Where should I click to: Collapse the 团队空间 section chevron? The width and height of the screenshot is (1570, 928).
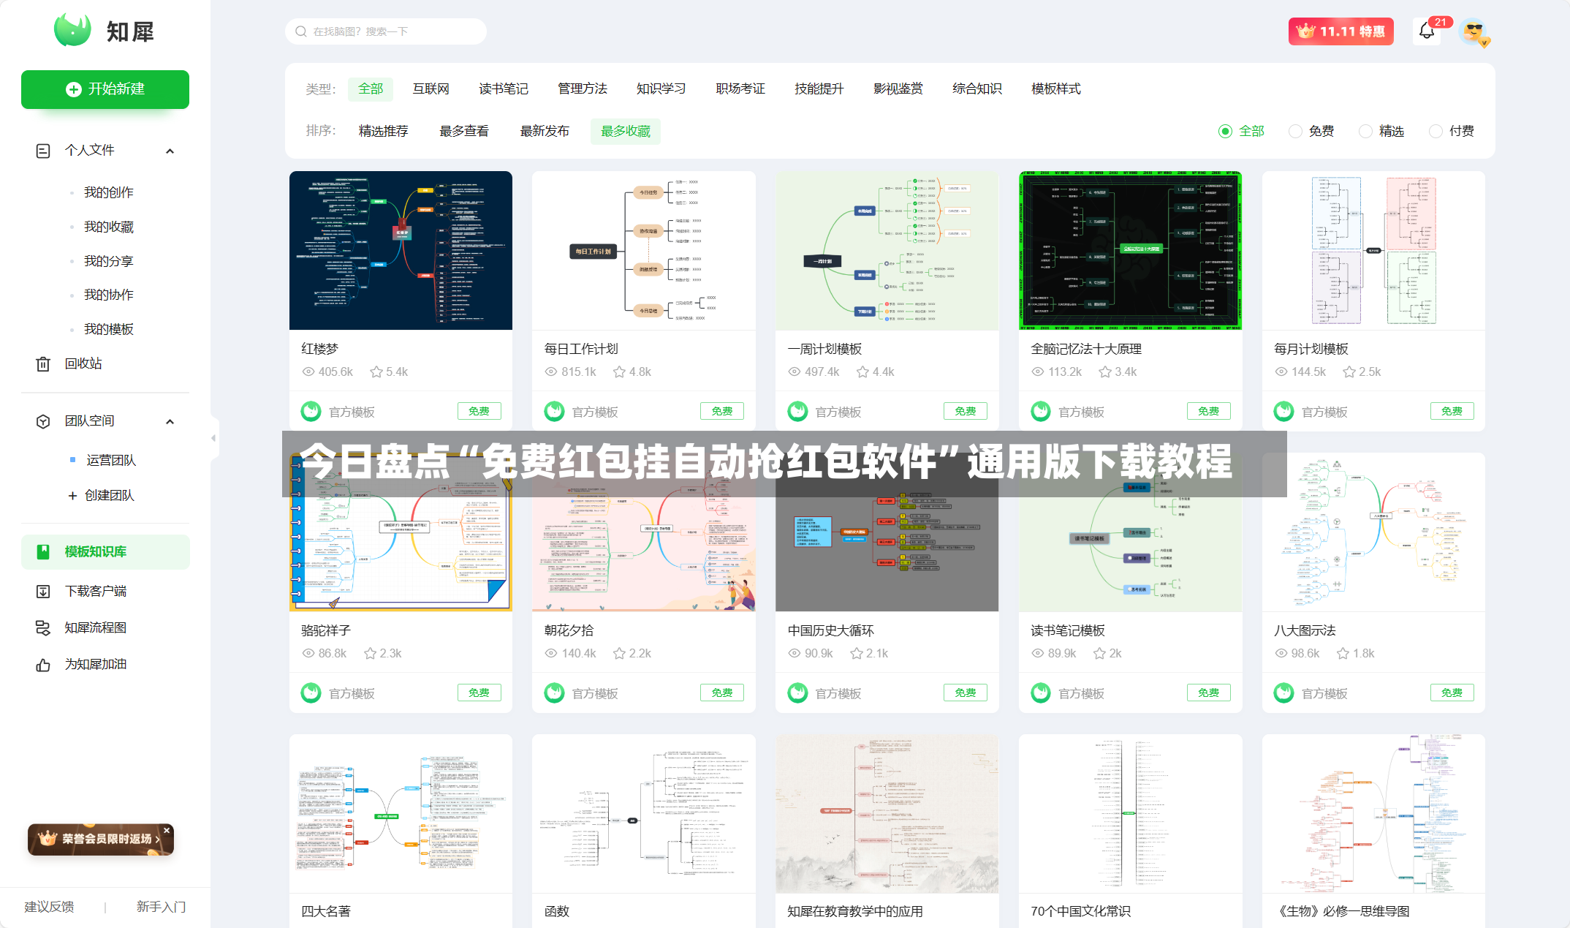click(170, 422)
